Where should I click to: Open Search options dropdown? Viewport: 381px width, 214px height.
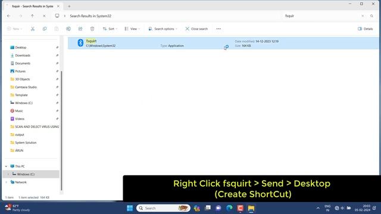pos(163,29)
